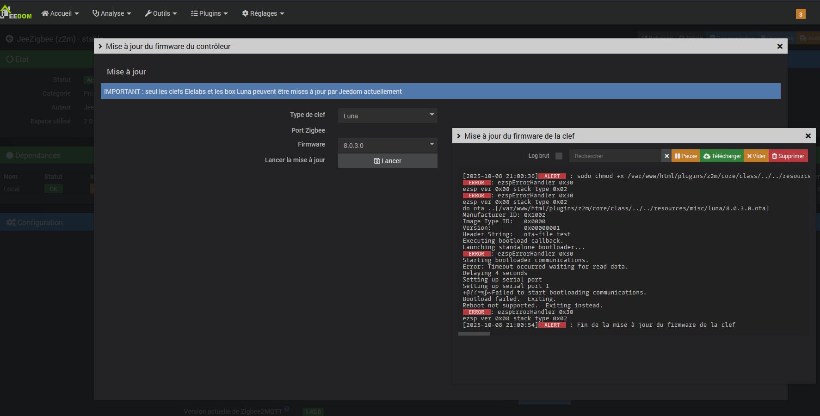Delete the log with Supprimer
This screenshot has width=820, height=416.
coord(788,156)
